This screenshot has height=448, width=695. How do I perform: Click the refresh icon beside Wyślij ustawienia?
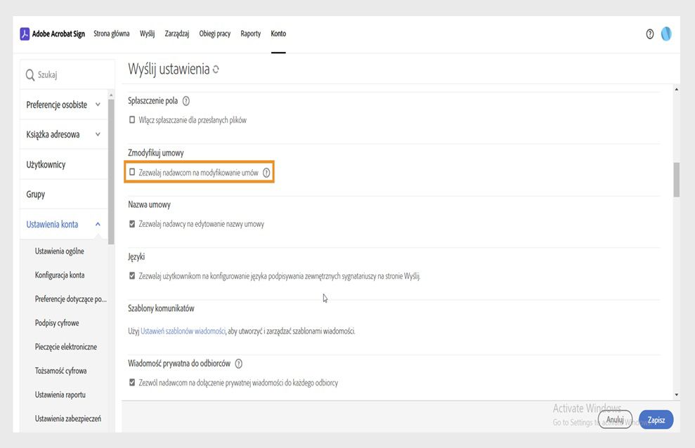click(x=216, y=70)
